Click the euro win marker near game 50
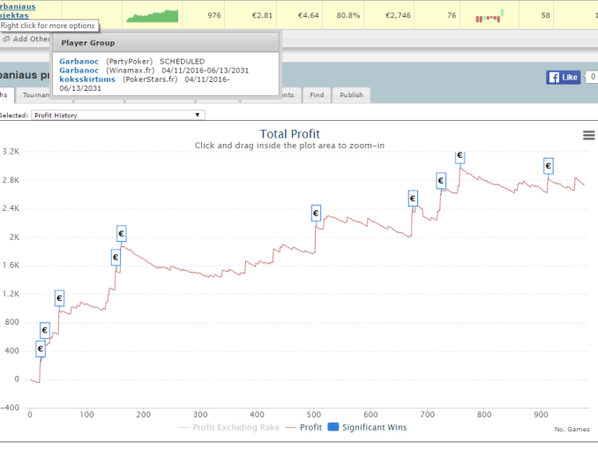The height and width of the screenshot is (450, 598). point(60,298)
